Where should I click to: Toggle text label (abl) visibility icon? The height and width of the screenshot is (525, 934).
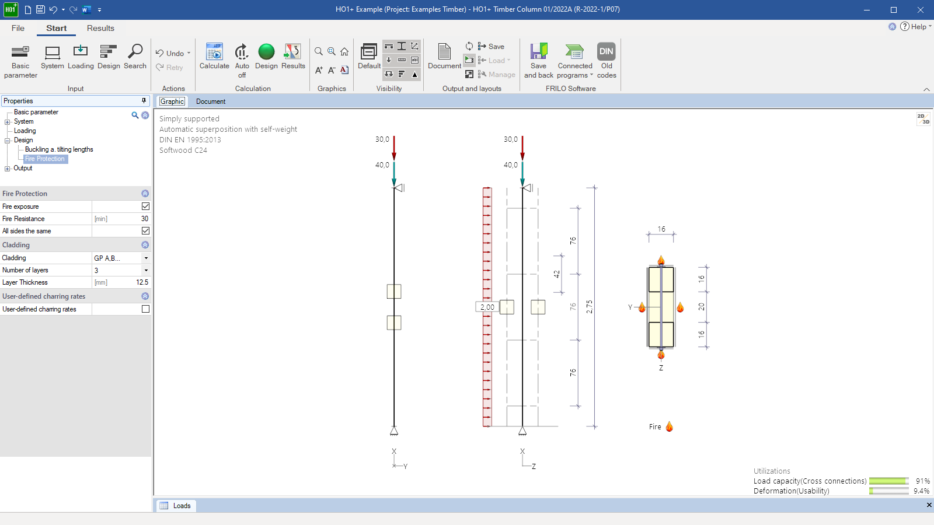[x=414, y=60]
